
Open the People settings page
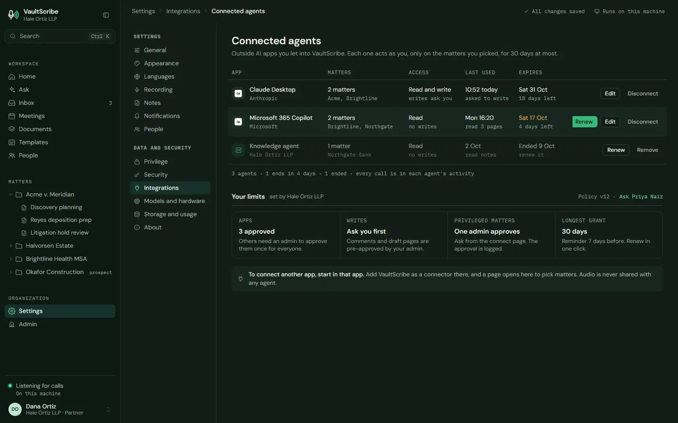click(x=170, y=129)
